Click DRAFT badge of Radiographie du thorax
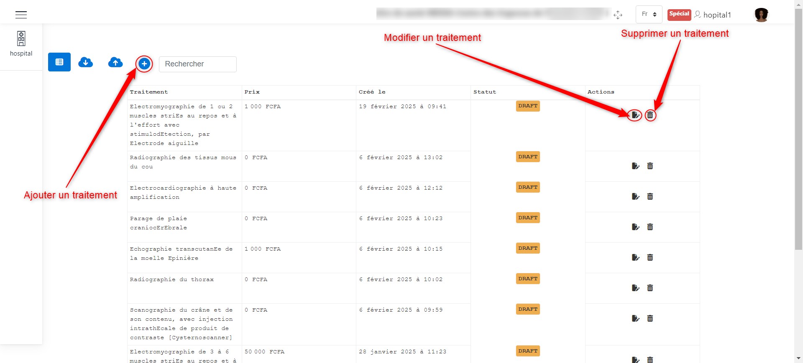 click(528, 279)
